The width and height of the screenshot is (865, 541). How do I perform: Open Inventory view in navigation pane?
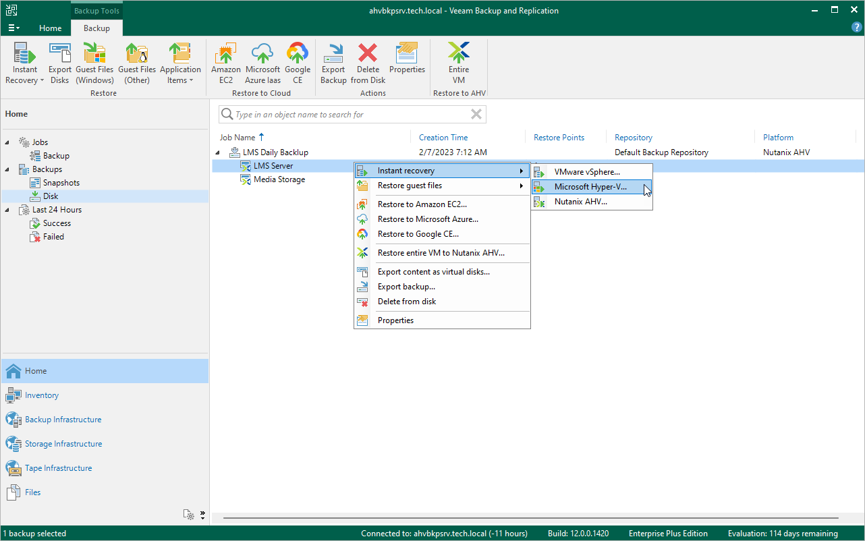pyautogui.click(x=105, y=395)
